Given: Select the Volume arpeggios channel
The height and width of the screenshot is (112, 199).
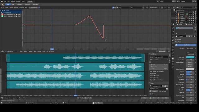Looking at the screenshot, I should 10,16.
